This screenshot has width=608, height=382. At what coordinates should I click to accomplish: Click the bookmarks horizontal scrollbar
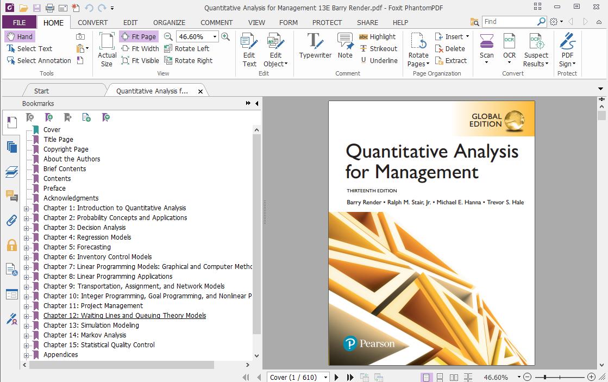point(121,365)
